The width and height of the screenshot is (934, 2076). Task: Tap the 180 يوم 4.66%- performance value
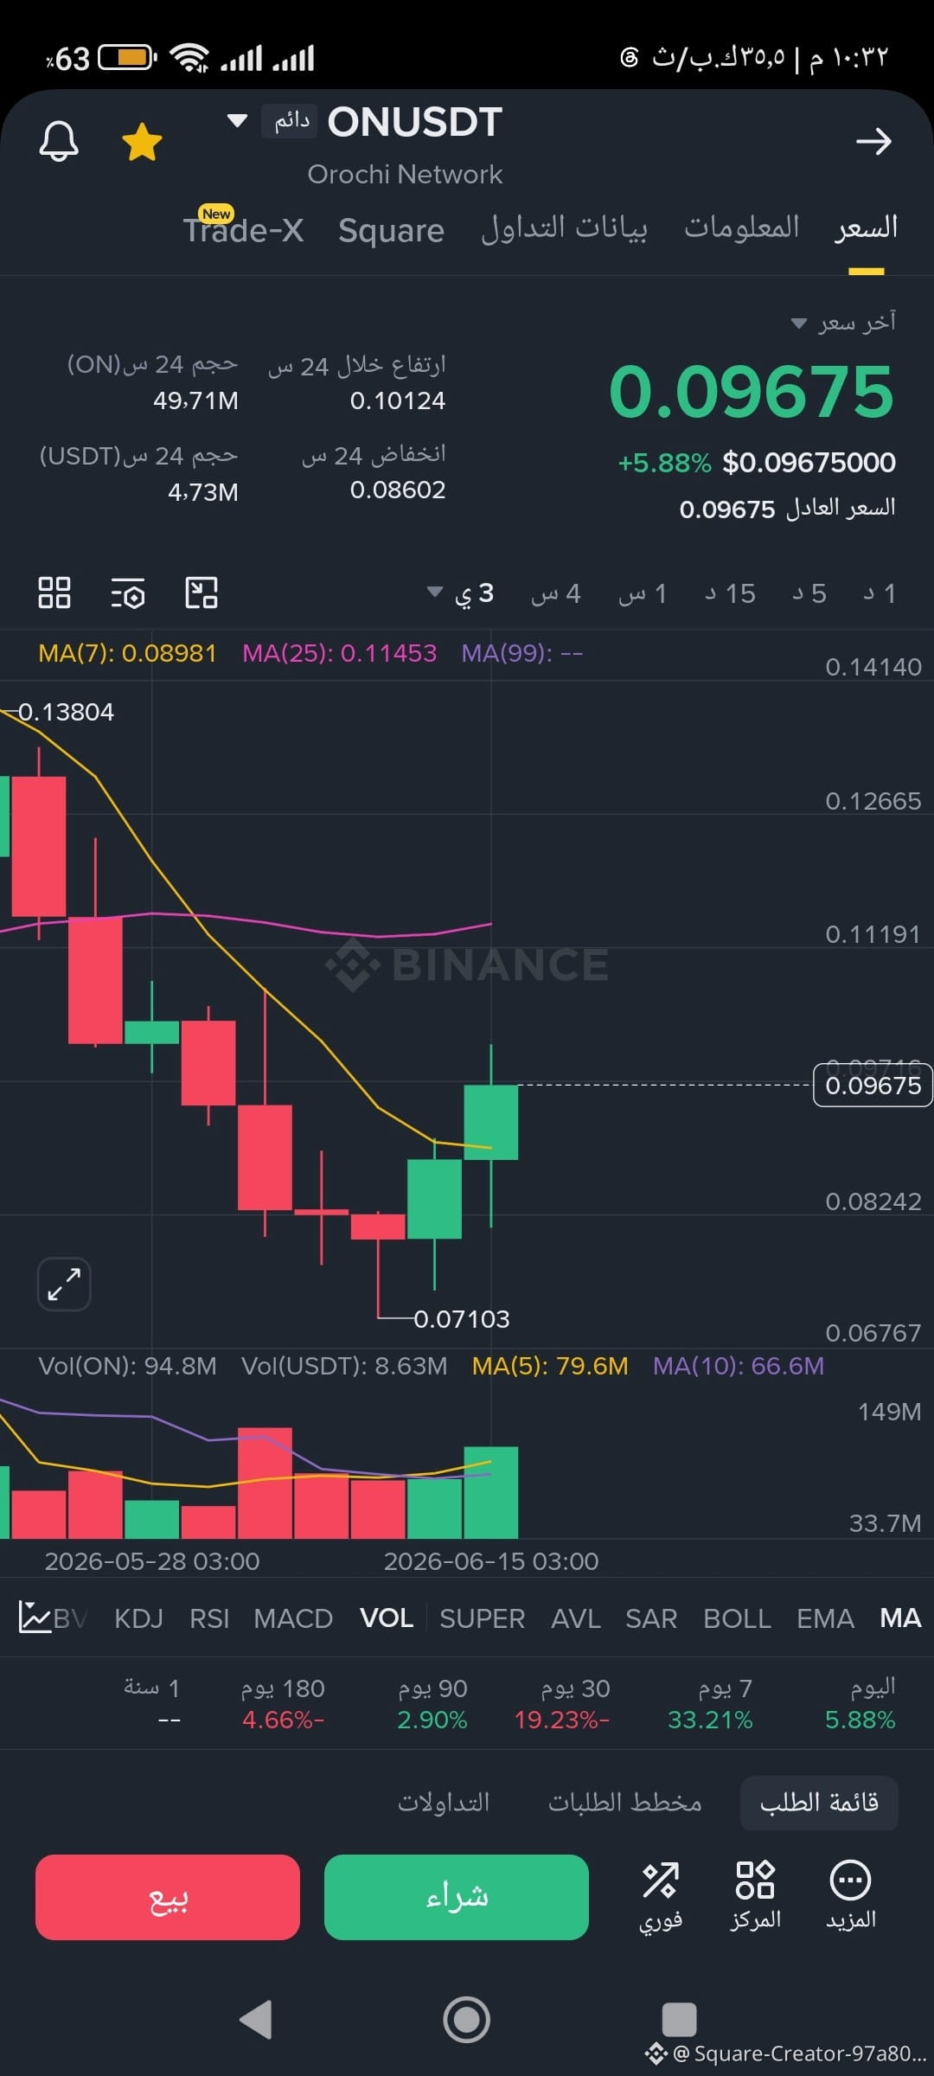(x=283, y=1720)
